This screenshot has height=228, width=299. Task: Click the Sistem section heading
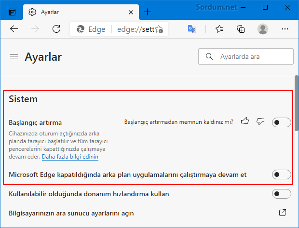pos(23,99)
